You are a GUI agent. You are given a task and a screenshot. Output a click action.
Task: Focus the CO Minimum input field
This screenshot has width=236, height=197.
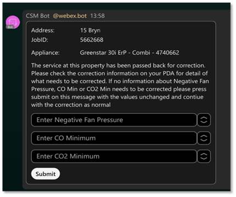(x=114, y=138)
